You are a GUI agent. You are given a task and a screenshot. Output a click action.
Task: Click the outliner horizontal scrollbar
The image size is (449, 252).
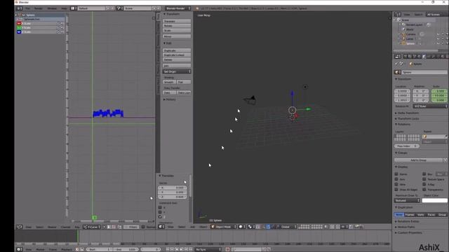tap(416, 51)
